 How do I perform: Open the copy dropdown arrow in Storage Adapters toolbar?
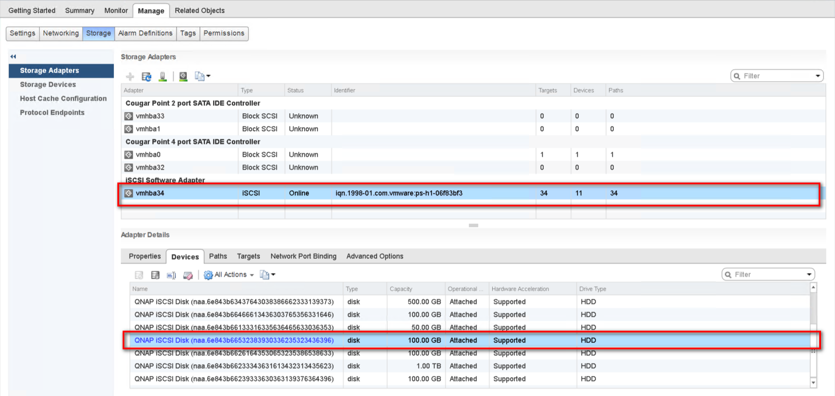coord(208,76)
